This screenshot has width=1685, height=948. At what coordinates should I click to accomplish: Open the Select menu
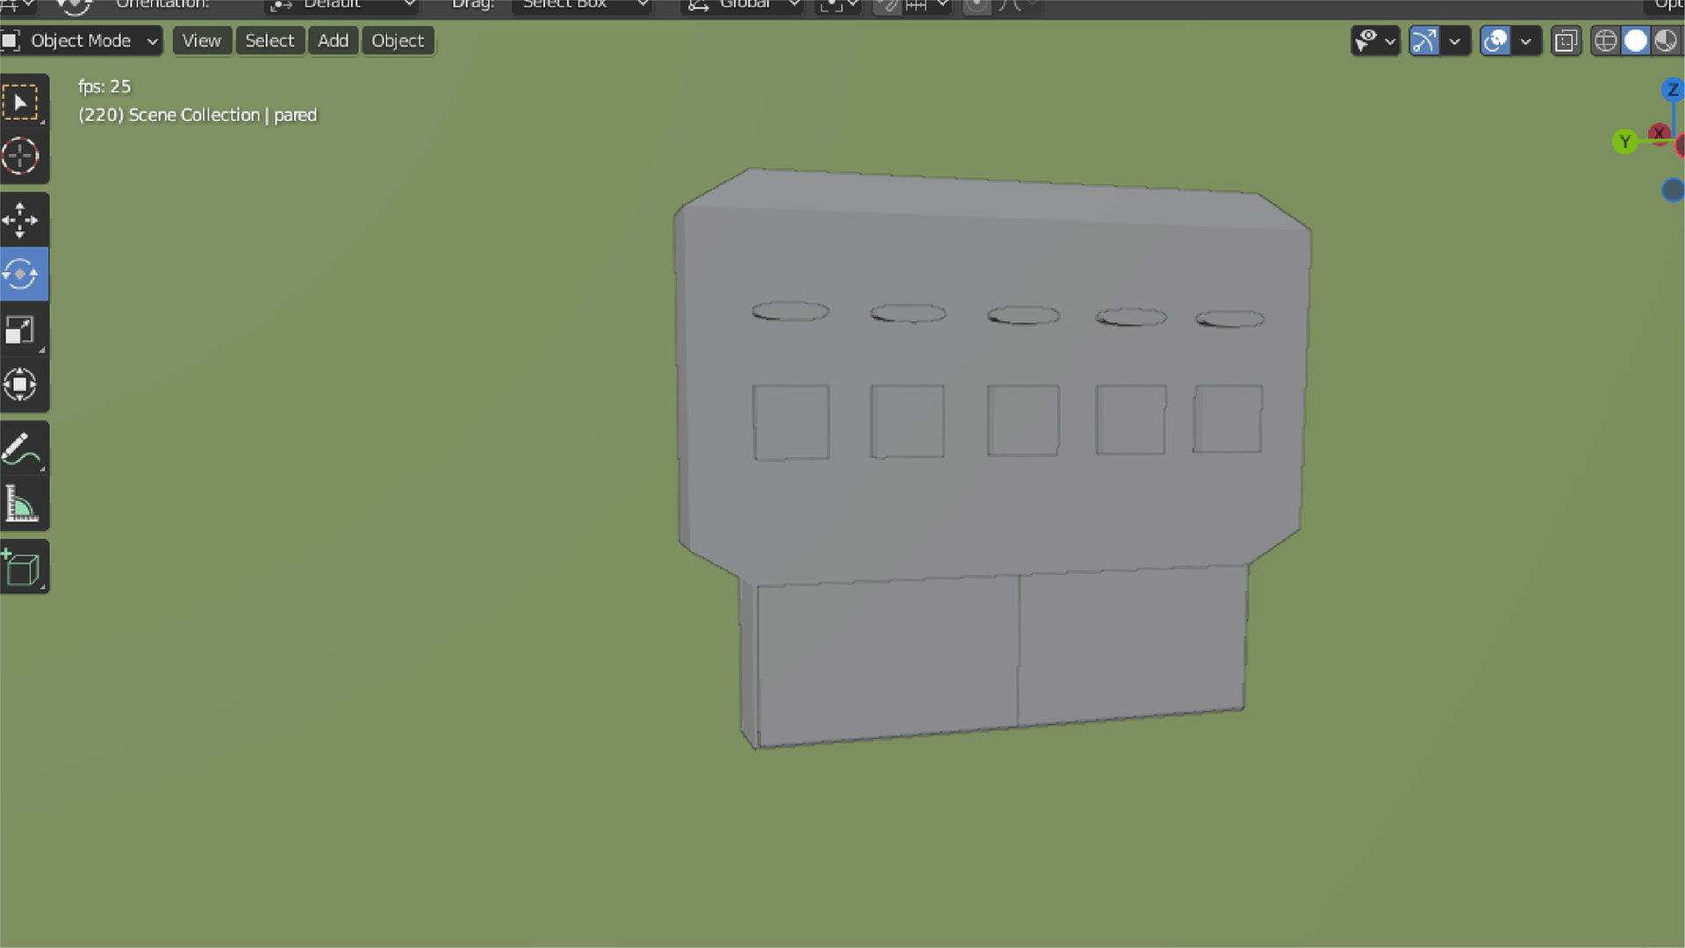point(269,40)
